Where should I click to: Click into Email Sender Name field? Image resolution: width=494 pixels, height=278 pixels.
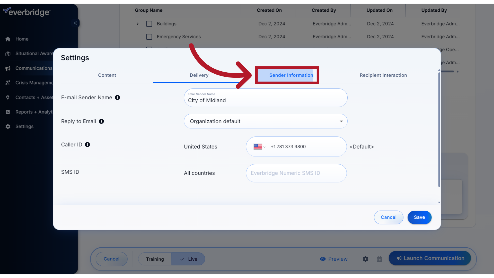266,98
